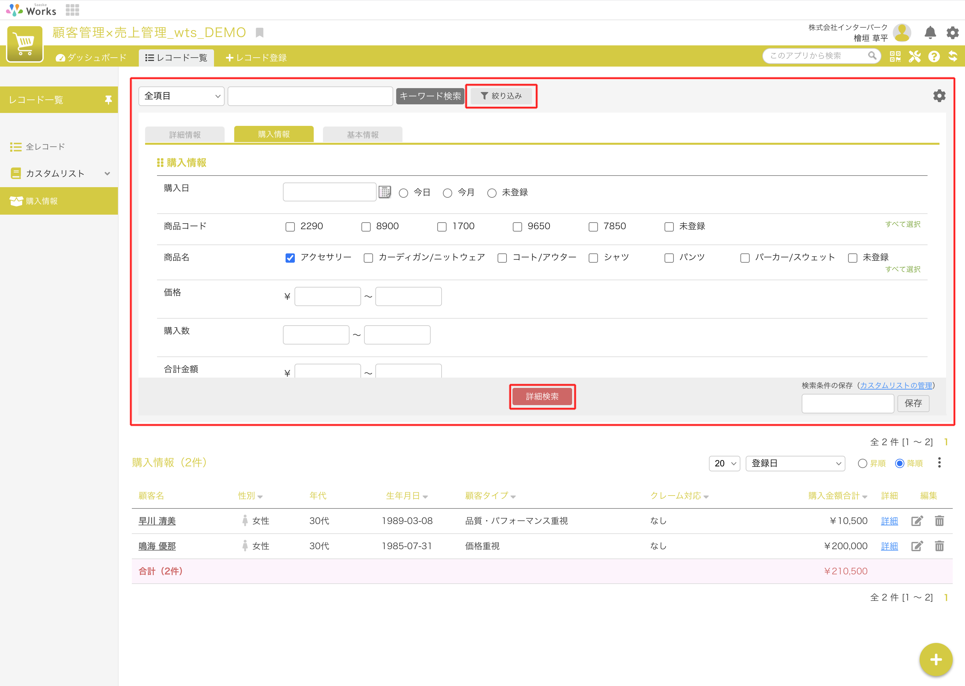Screen dimensions: 965x686
Task: Open the 性別 column filter arrow
Action: (x=260, y=497)
